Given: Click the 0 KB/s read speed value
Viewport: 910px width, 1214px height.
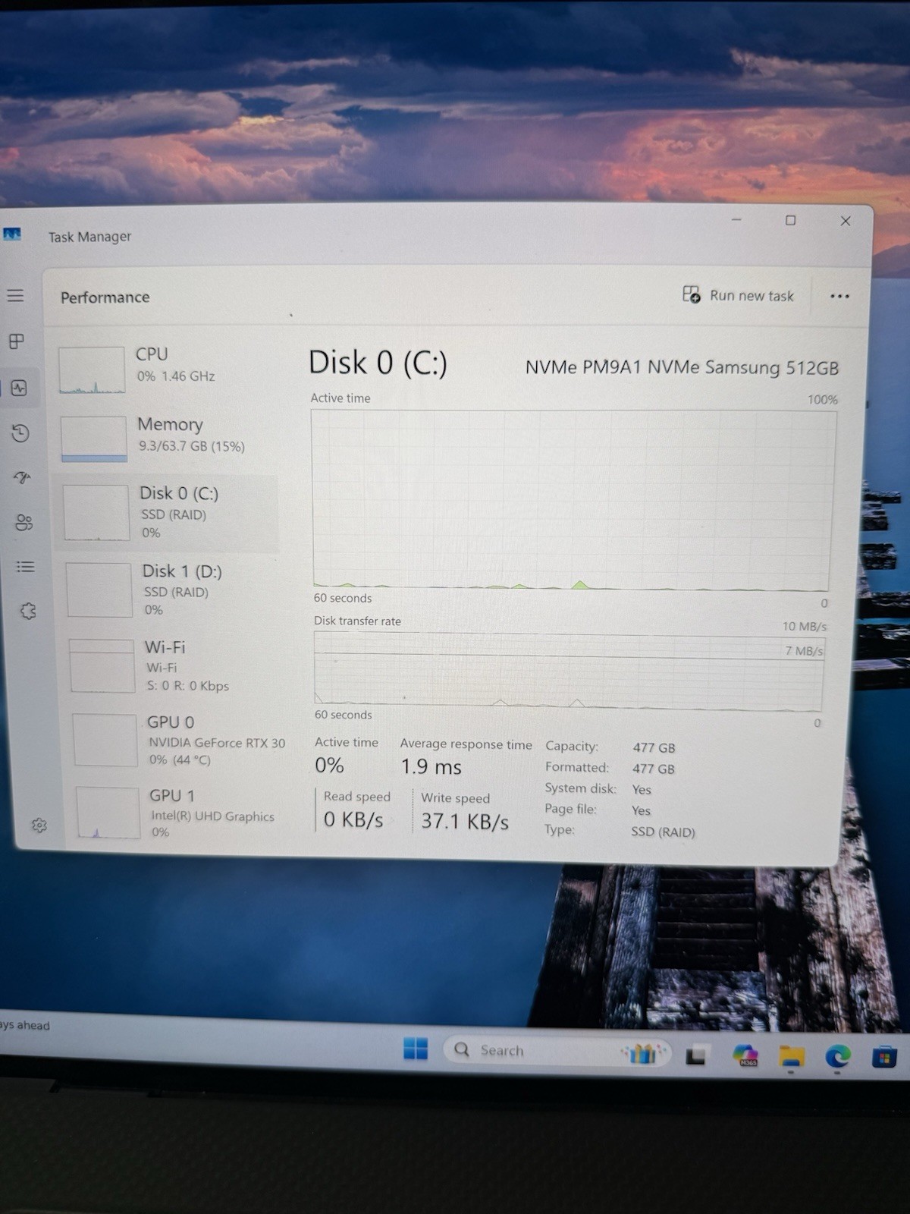Looking at the screenshot, I should tap(353, 819).
